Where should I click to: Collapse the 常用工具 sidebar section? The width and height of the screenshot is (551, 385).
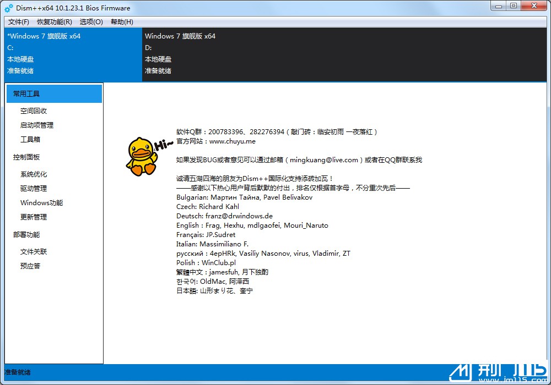point(54,94)
